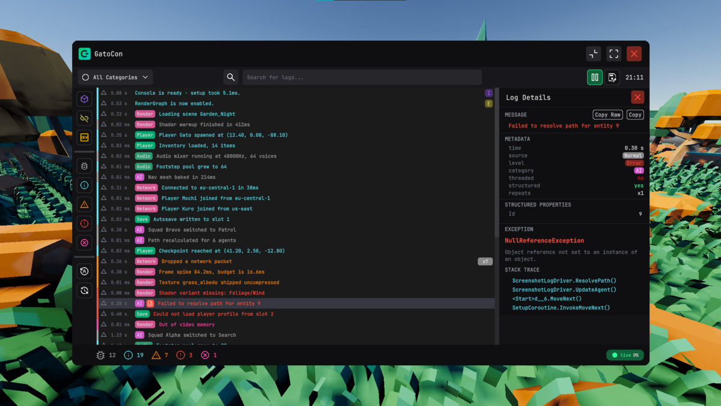Select 'Squad Bravo switched to Patrol' log
Image resolution: width=721 pixels, height=406 pixels.
297,229
